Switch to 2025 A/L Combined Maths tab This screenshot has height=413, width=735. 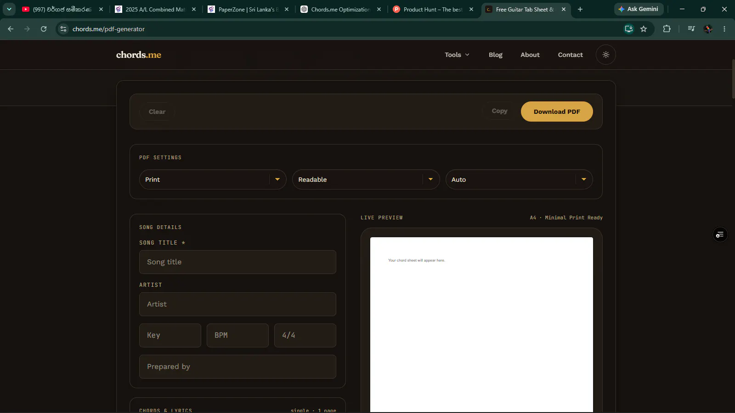coord(156,9)
